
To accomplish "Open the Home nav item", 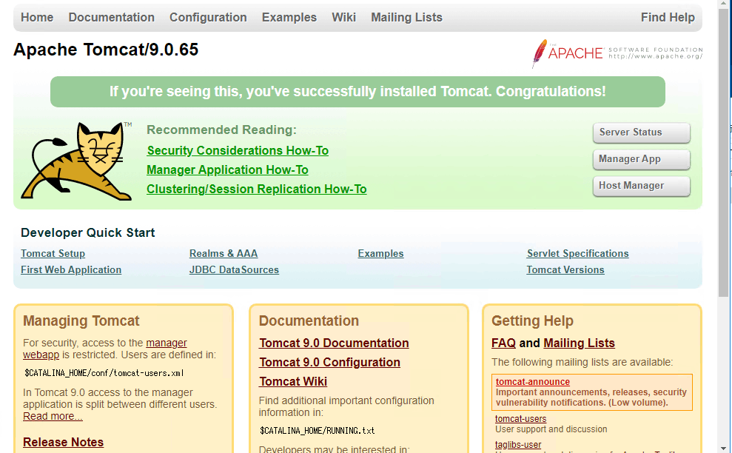I will tap(37, 17).
